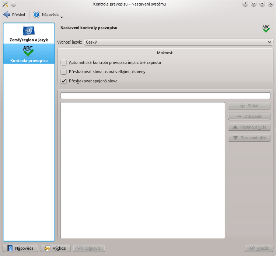
Task: Restore defaults with Výchozí button
Action: point(55,248)
